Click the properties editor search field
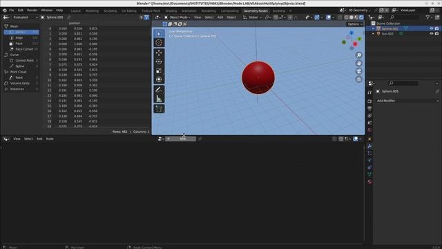The image size is (442, 249). coord(403,83)
